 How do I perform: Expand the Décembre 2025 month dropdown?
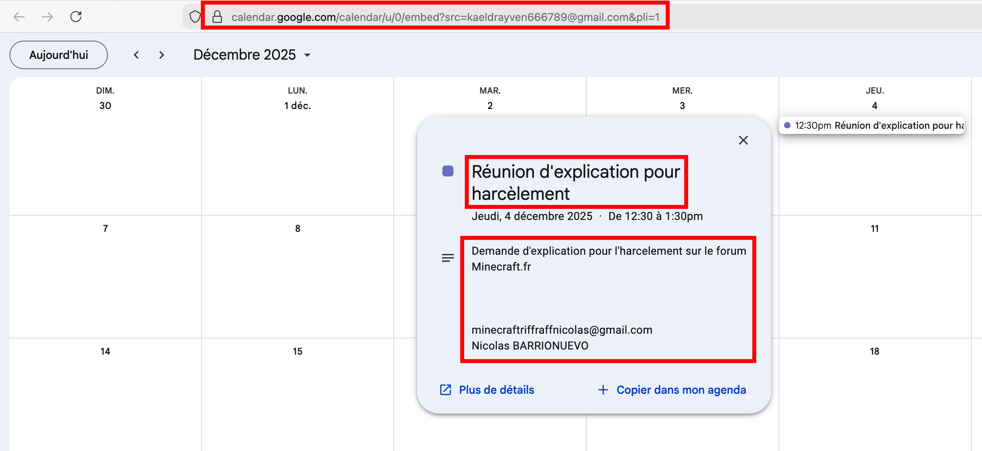(x=307, y=55)
